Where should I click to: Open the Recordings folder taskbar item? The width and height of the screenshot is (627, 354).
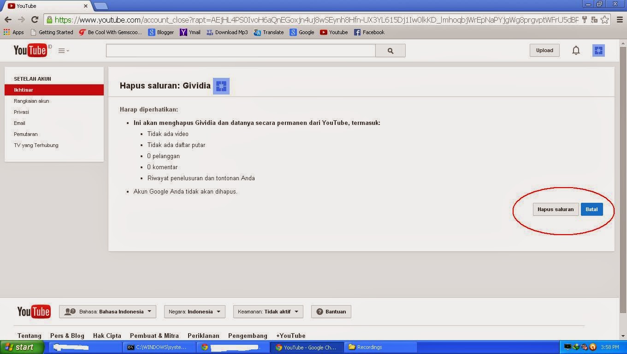(381, 347)
